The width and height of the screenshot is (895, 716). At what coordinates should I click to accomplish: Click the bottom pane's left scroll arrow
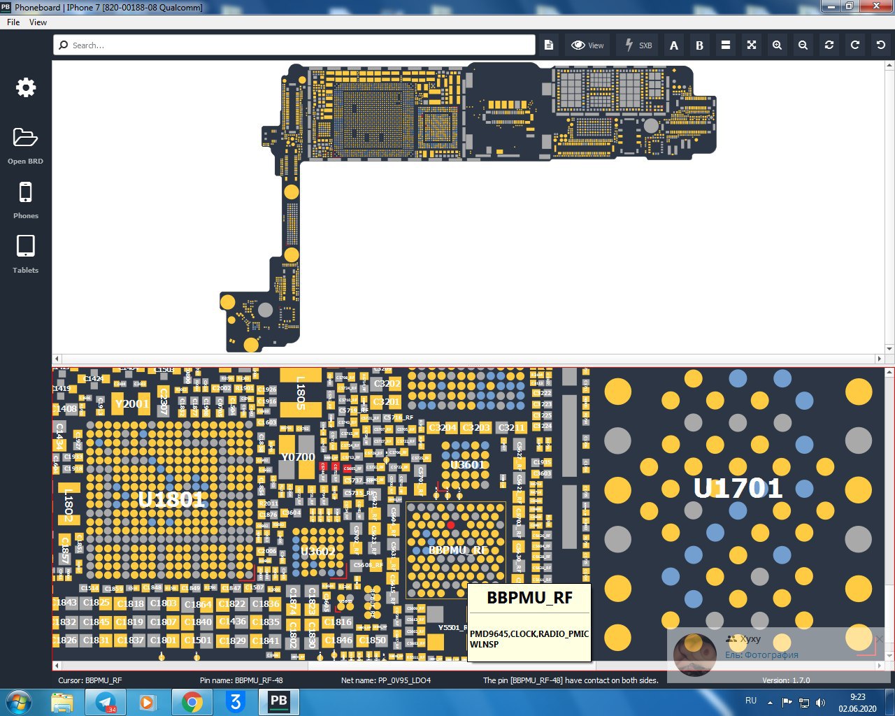point(57,666)
